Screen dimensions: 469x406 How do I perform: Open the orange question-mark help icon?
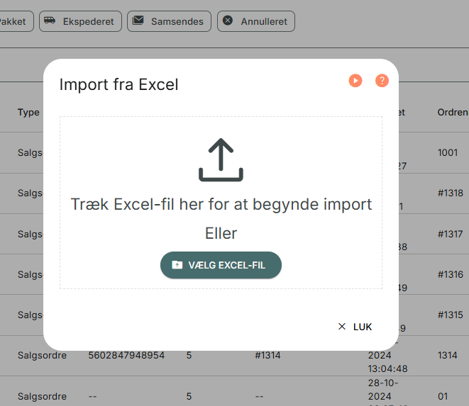click(382, 81)
